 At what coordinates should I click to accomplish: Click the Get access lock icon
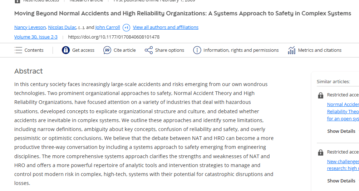(65, 50)
